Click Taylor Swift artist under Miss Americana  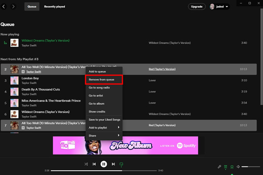(29, 105)
